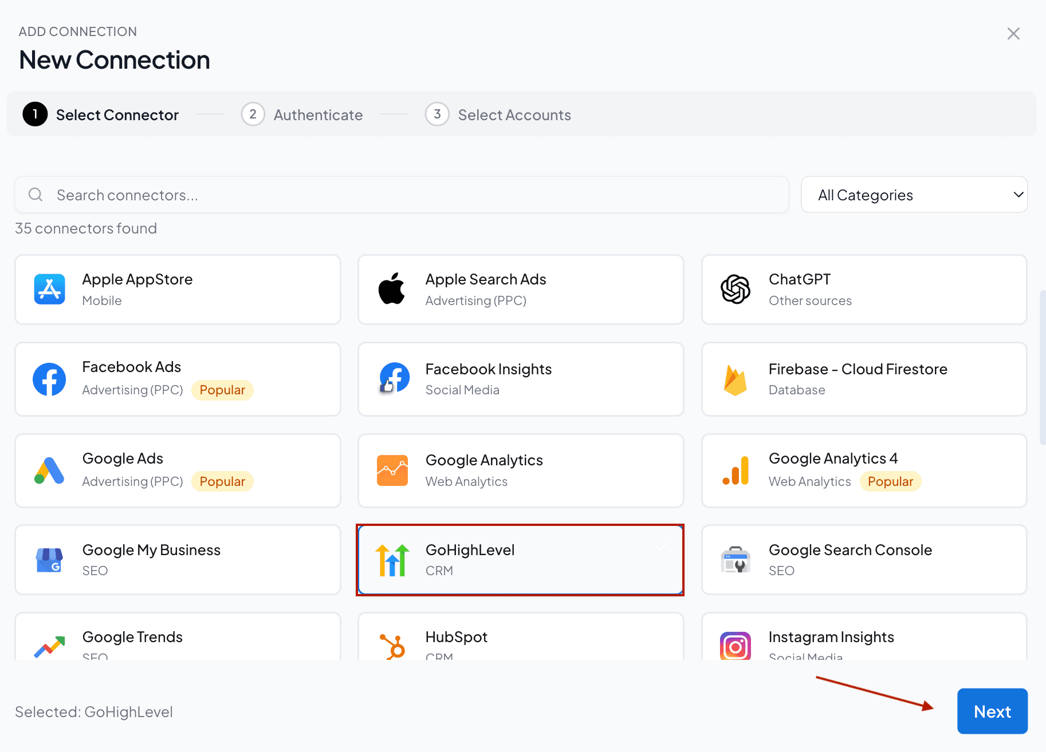Click the Google My Business storefront icon
The width and height of the screenshot is (1046, 752).
click(x=49, y=560)
